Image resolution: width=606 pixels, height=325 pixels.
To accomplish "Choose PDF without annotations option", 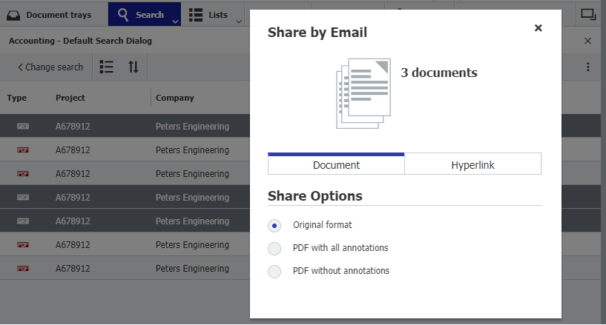I will click(x=275, y=271).
